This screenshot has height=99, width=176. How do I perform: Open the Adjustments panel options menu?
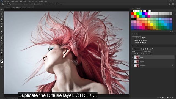coord(175,34)
